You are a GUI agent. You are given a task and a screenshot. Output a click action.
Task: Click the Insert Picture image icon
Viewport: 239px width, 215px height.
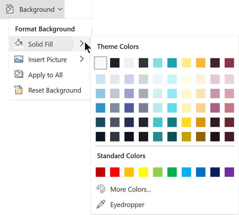tap(19, 59)
